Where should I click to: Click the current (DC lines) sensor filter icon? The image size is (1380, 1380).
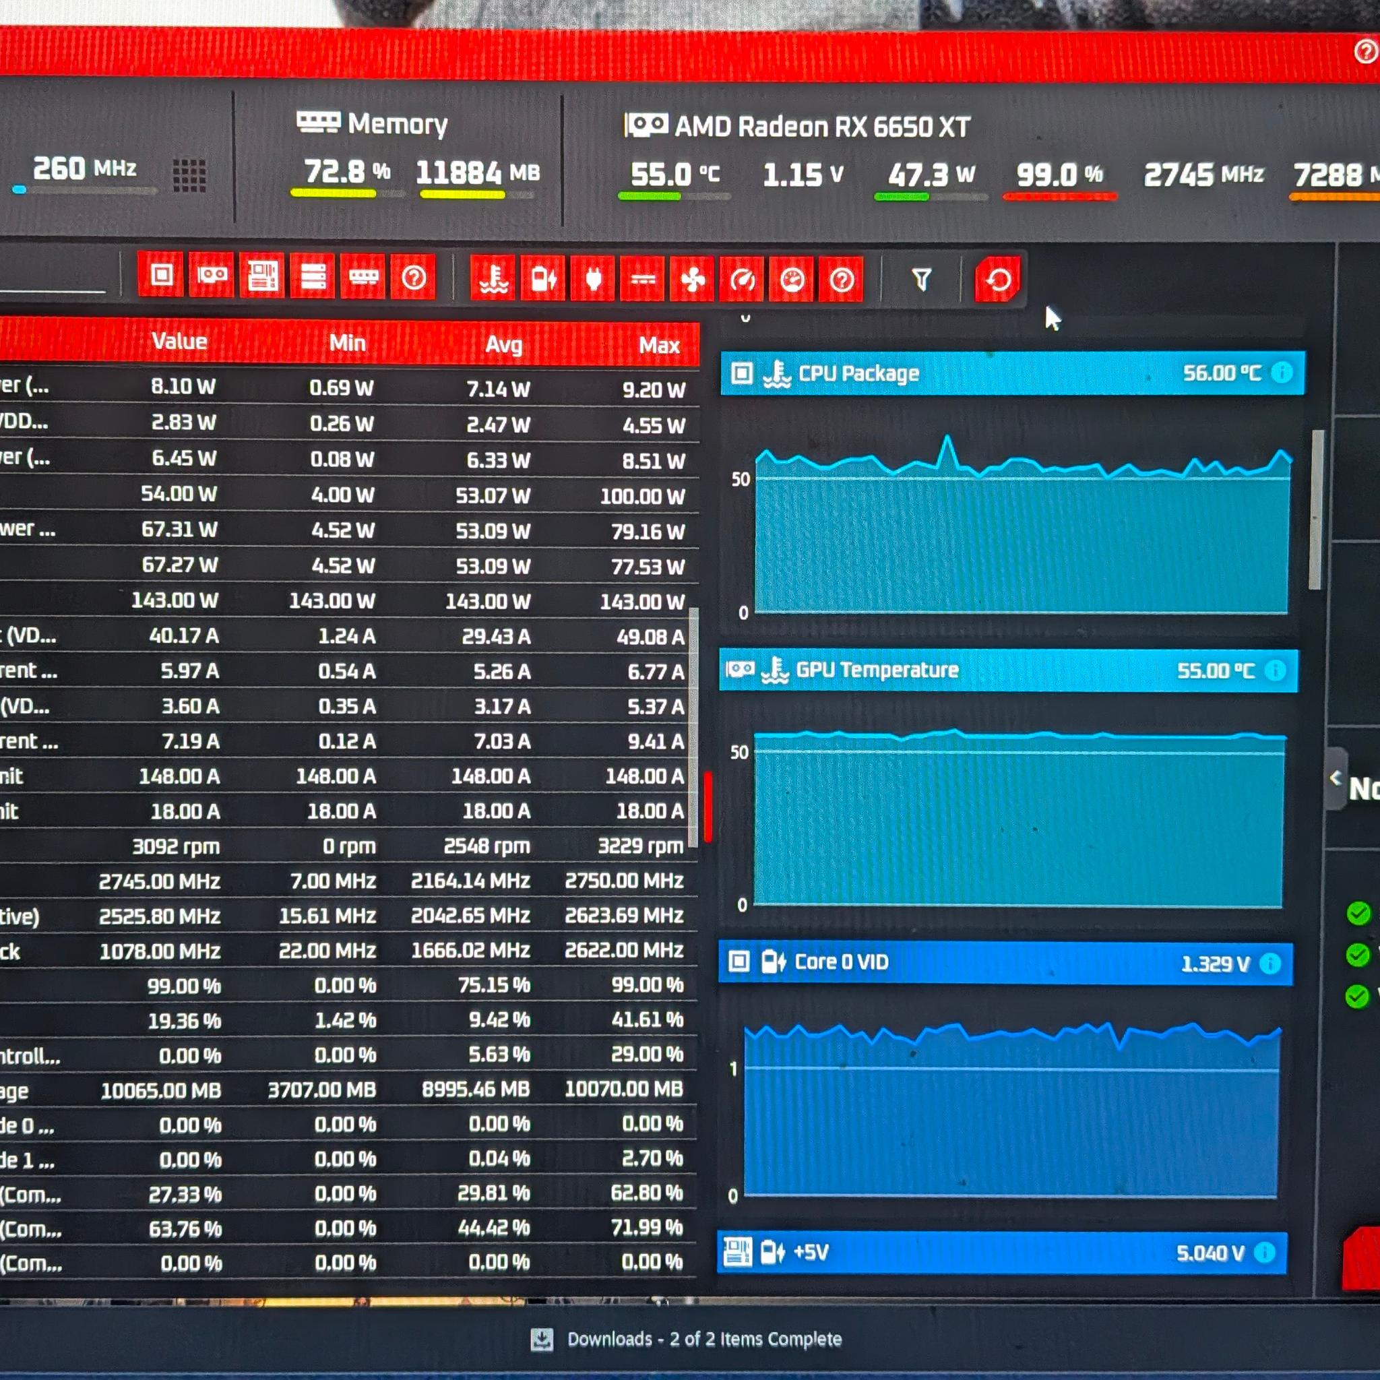[643, 279]
